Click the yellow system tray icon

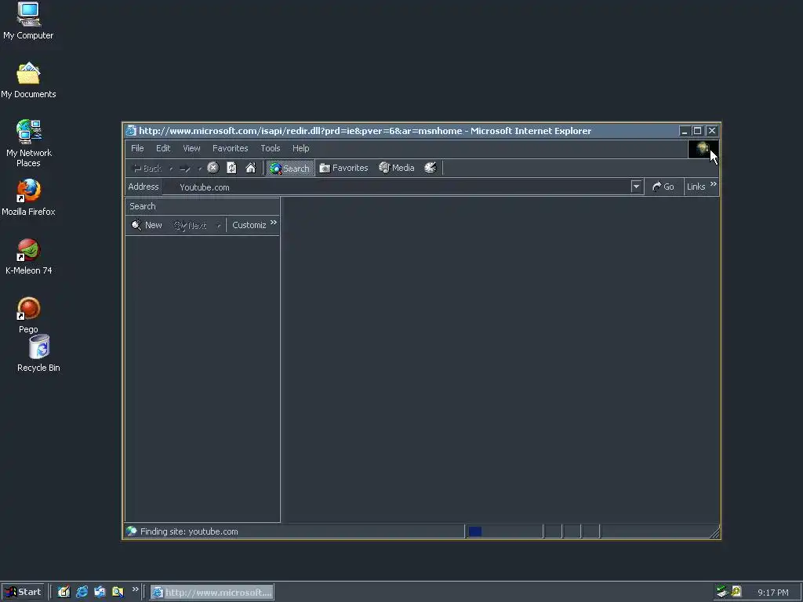[x=736, y=591]
